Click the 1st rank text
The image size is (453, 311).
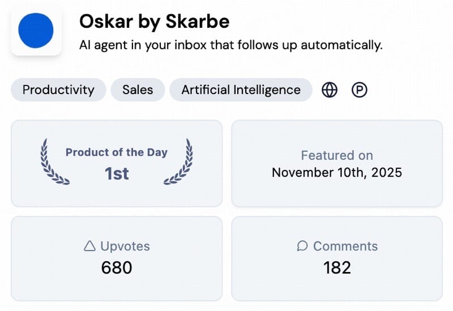point(117,174)
